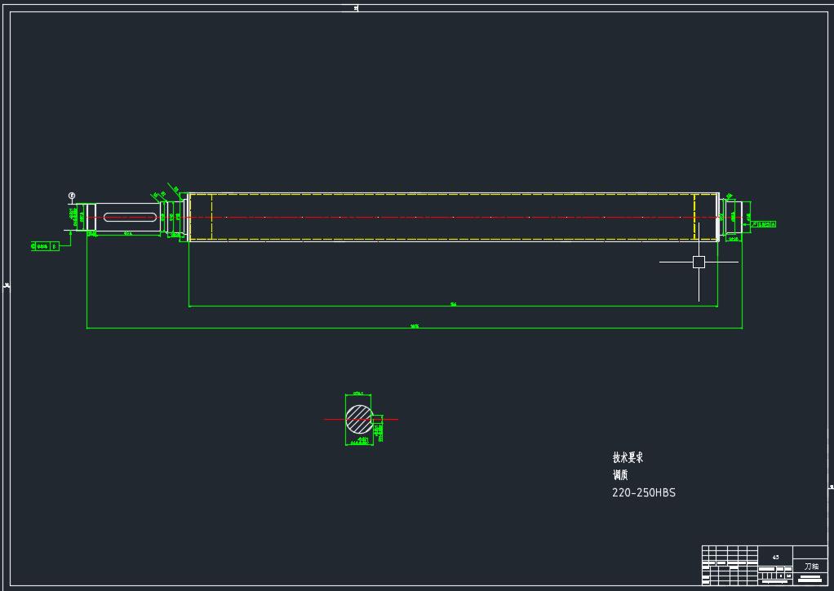Select the 技术要求 heading text
The width and height of the screenshot is (834, 591).
(x=628, y=457)
